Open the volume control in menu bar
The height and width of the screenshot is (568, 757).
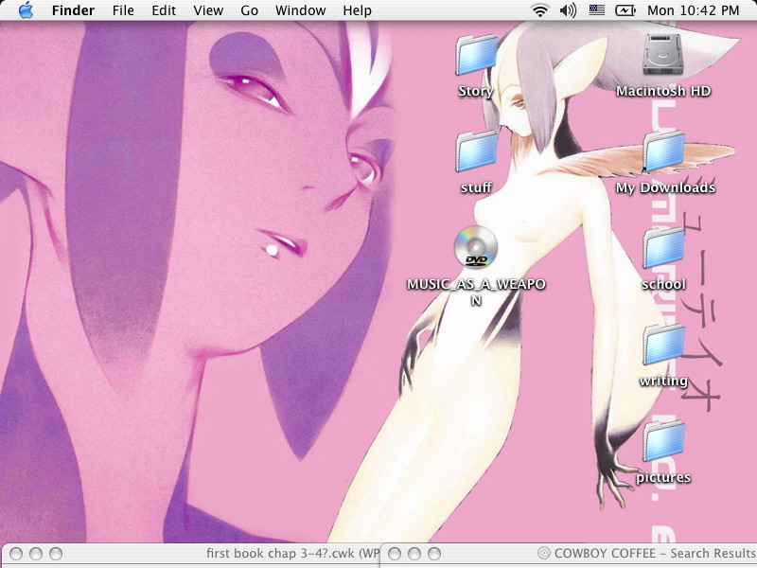pos(568,10)
